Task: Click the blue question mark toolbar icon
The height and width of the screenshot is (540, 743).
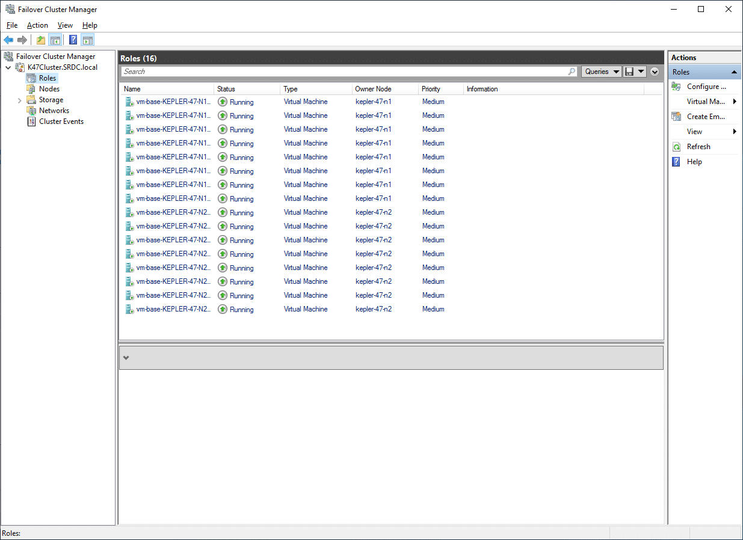Action: tap(73, 40)
